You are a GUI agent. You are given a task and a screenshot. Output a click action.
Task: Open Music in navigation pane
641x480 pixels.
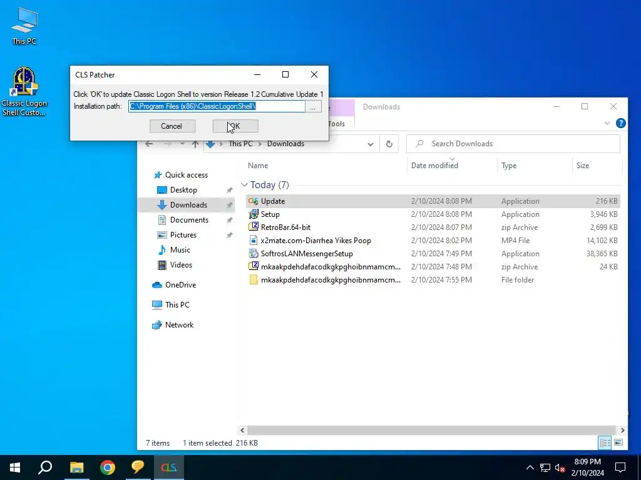(x=180, y=250)
